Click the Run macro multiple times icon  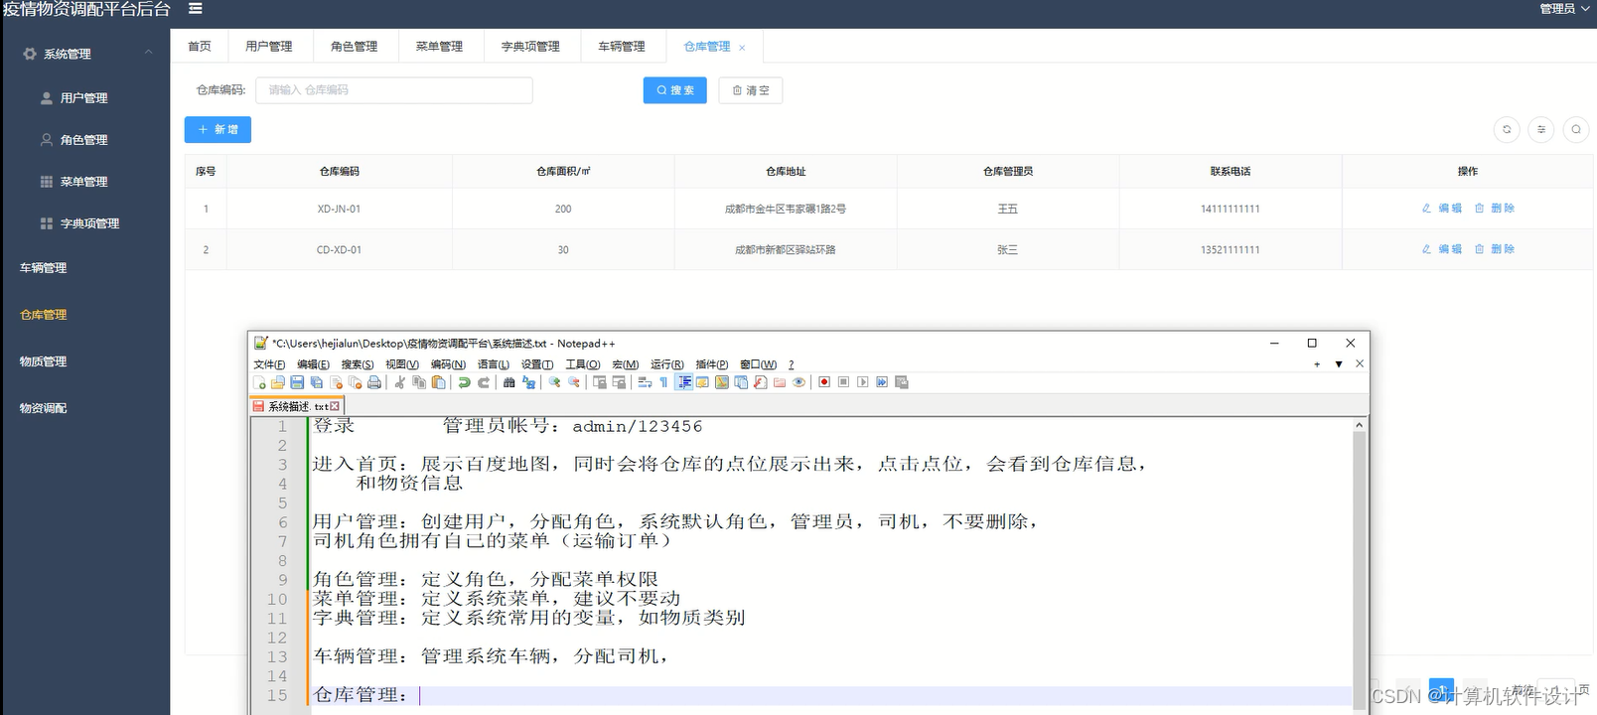[x=882, y=382]
